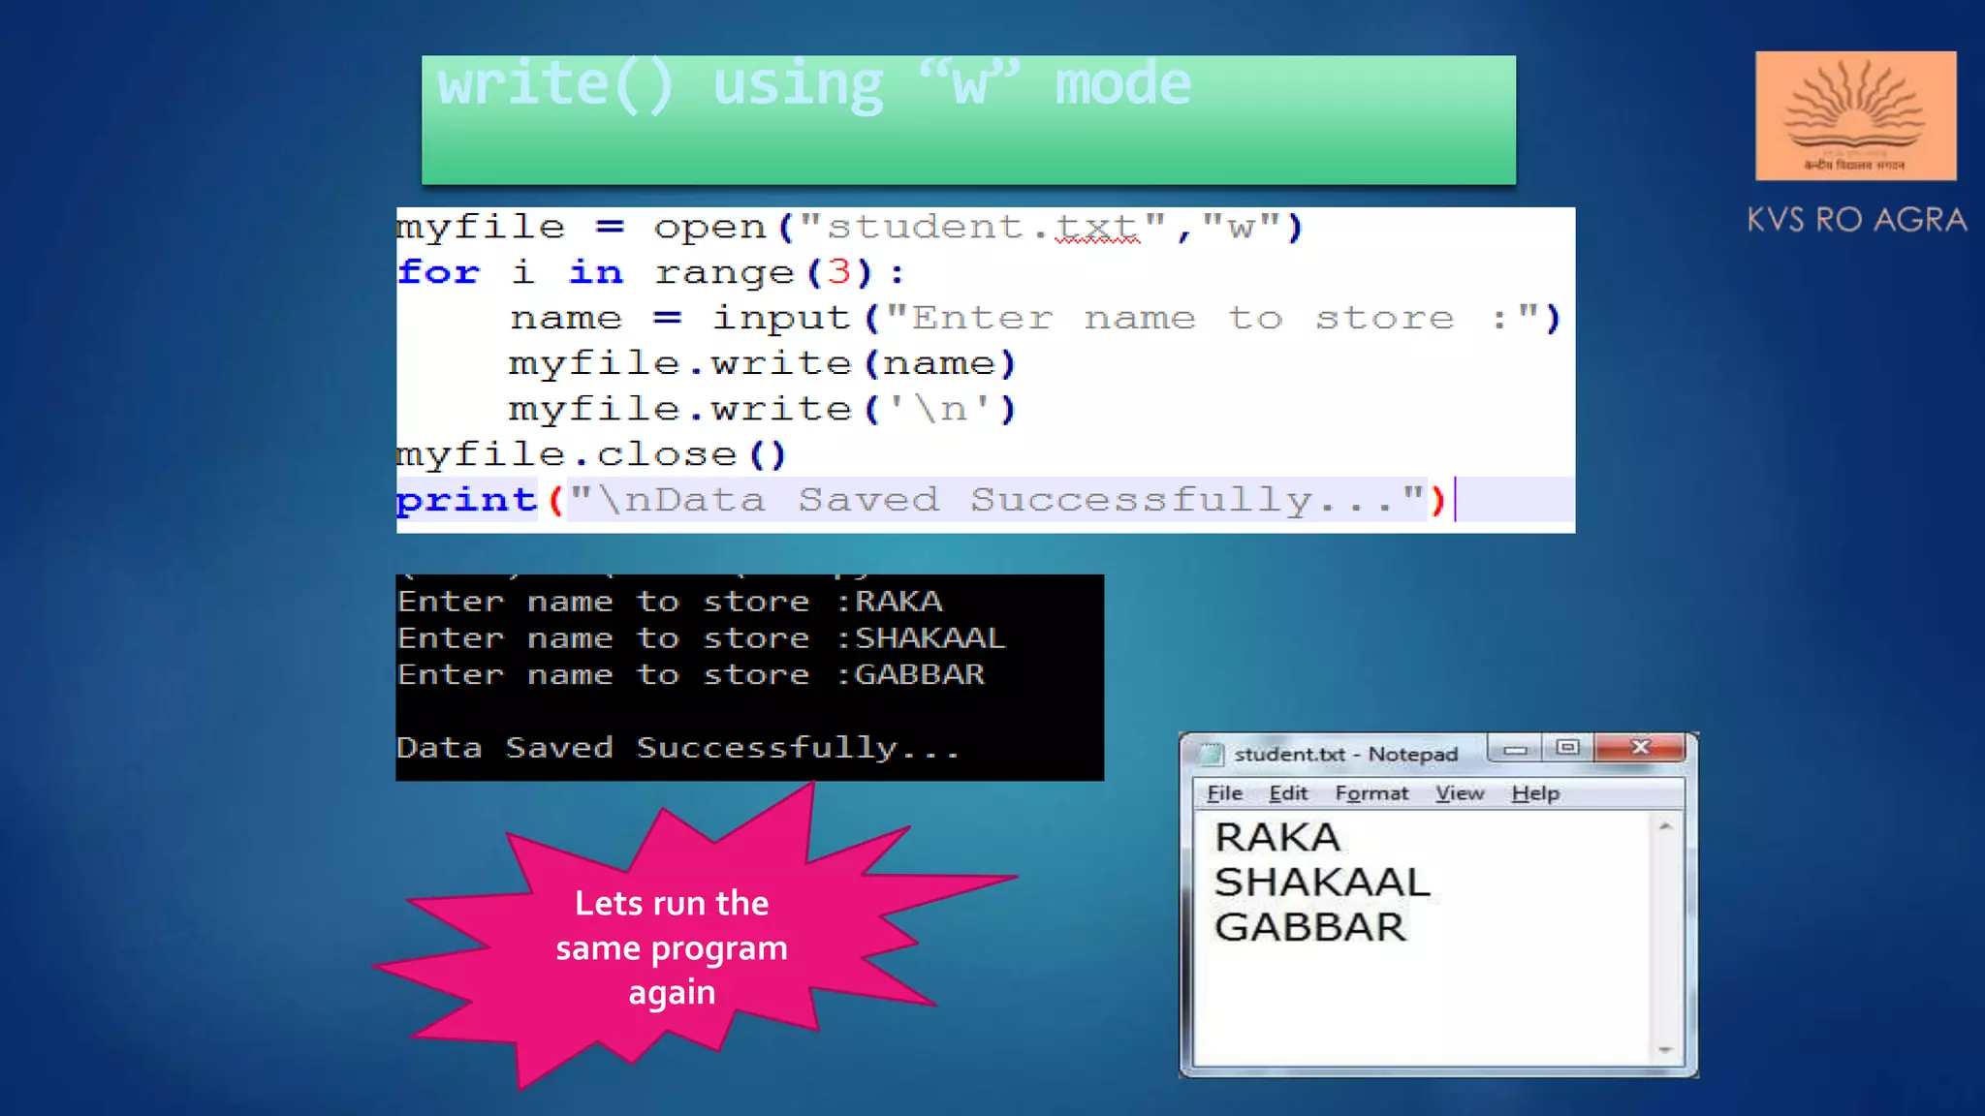Open the Format menu in Notepad

[x=1371, y=793]
